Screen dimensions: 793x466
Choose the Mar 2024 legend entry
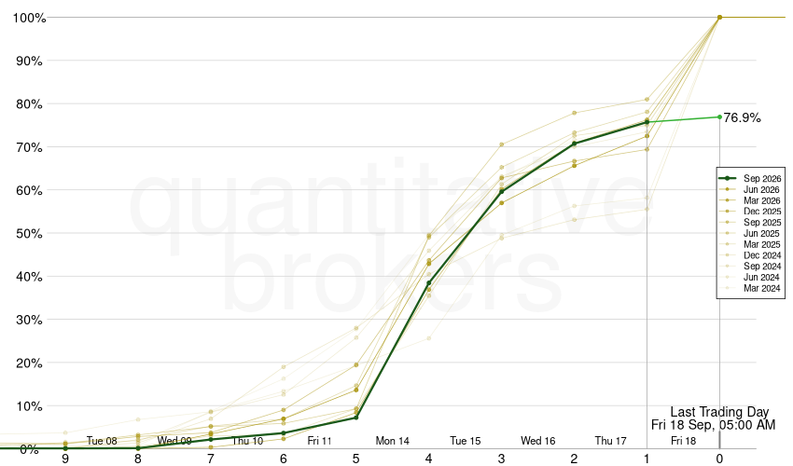[x=750, y=288]
